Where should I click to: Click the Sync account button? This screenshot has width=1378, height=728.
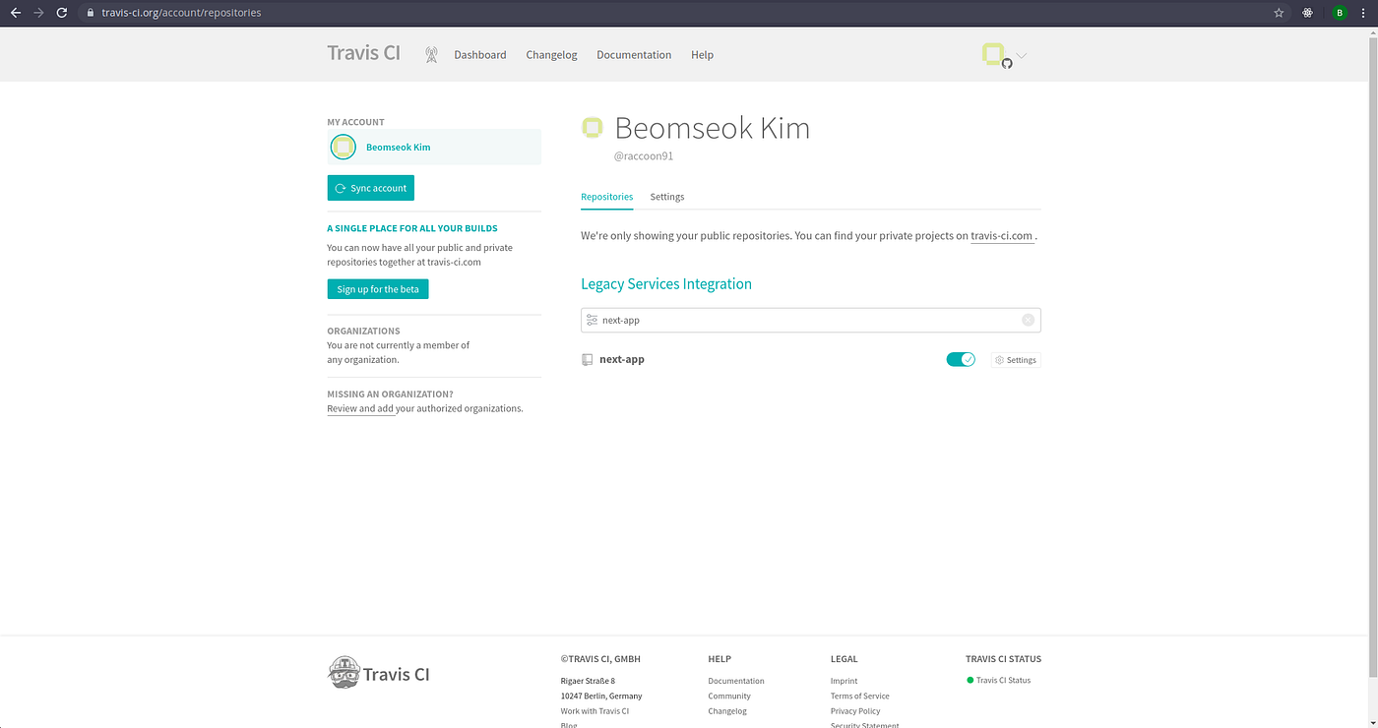(370, 187)
